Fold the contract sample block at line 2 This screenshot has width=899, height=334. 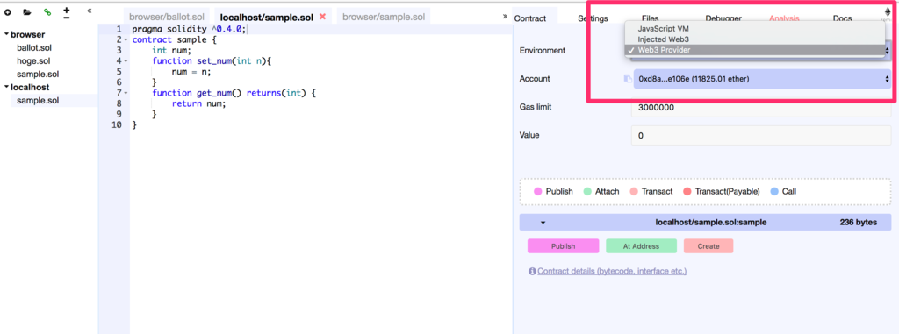coord(126,39)
